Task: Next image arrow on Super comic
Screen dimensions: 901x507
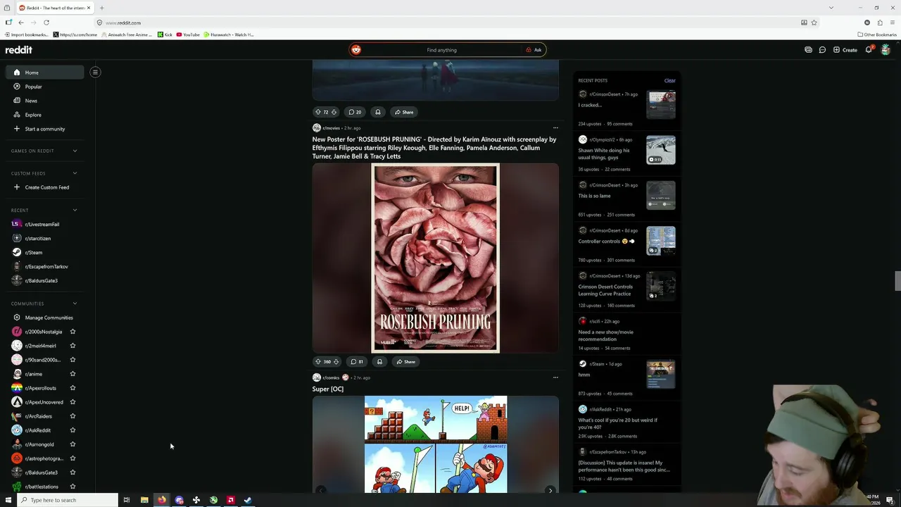Action: (x=550, y=490)
